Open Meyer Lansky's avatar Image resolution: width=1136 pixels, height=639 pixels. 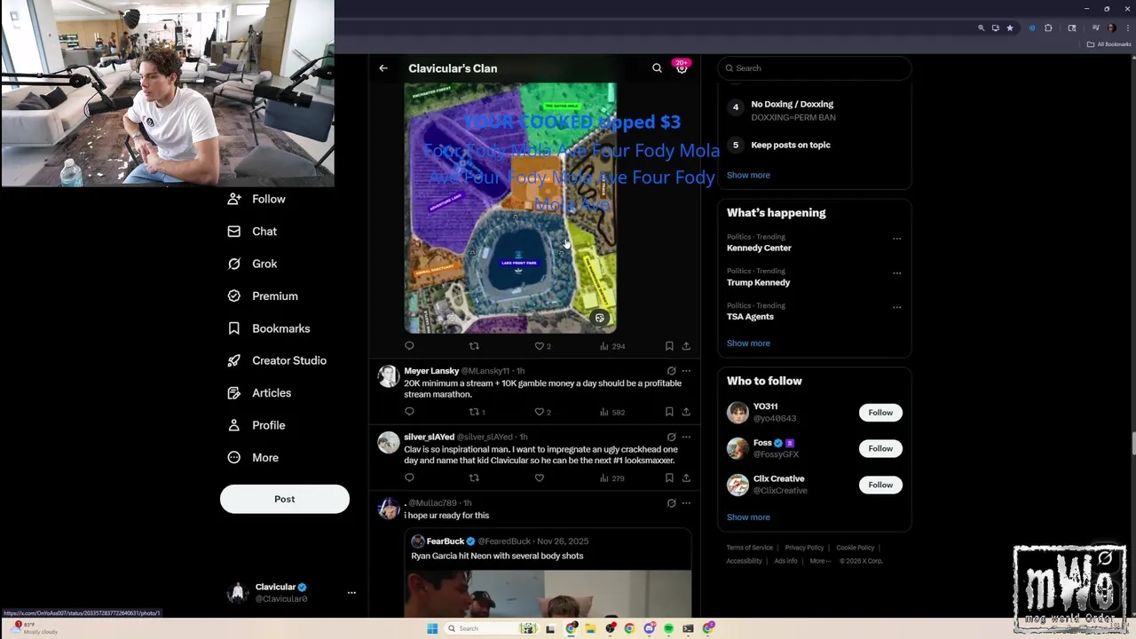(389, 376)
